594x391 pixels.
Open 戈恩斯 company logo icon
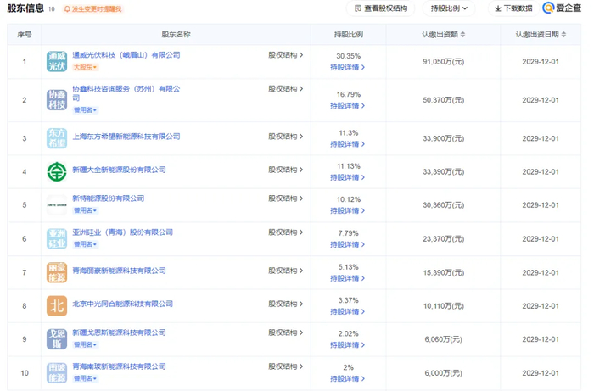coord(57,339)
